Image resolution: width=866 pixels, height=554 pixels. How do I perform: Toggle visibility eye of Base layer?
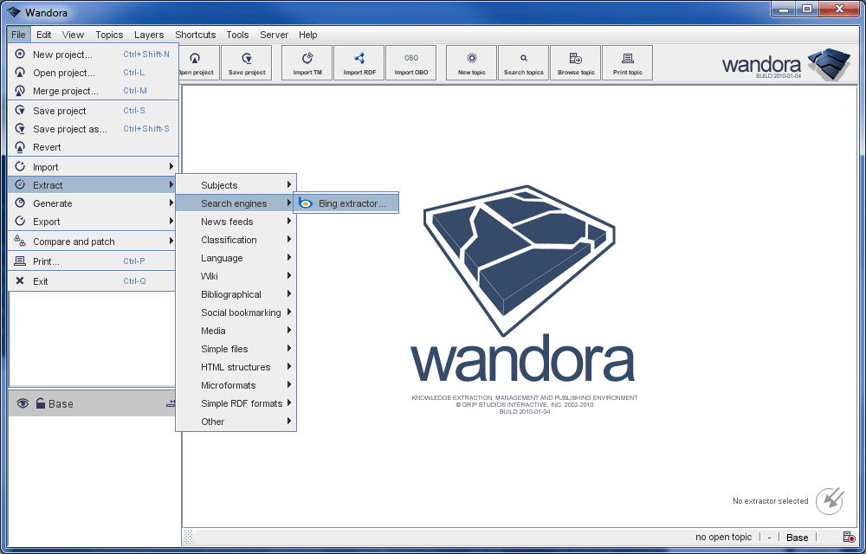(x=23, y=403)
